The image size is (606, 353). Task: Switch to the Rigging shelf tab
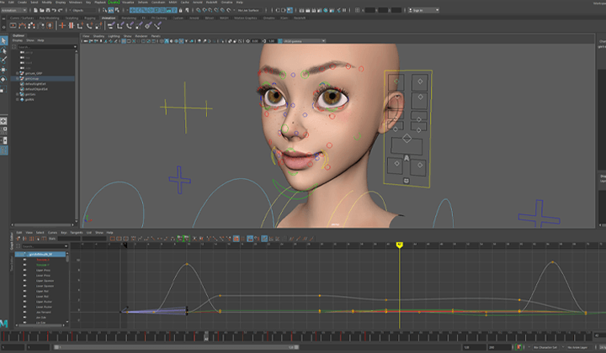90,18
